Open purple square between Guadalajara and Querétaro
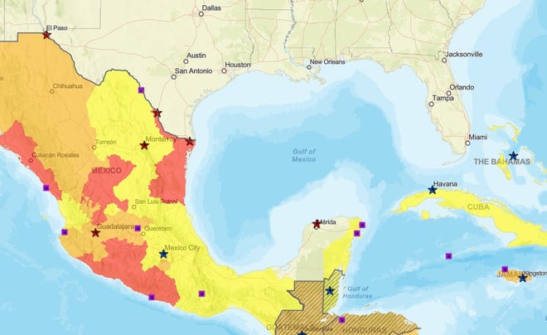 [x=138, y=228]
